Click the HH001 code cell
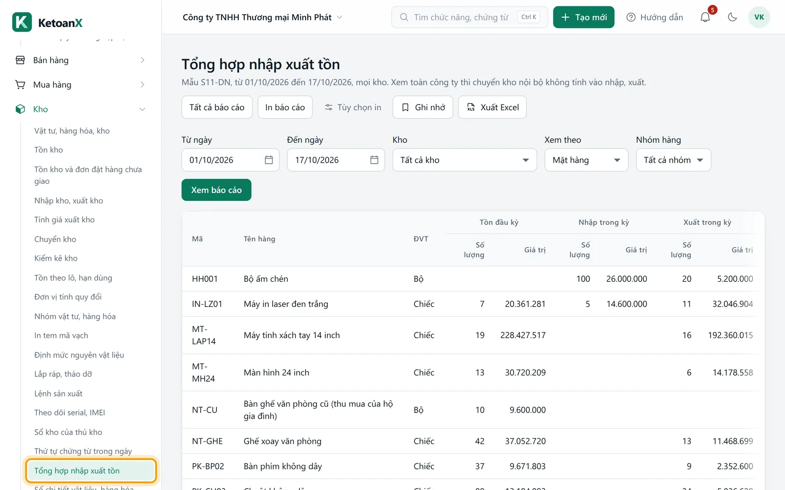Image resolution: width=785 pixels, height=490 pixels. [205, 279]
